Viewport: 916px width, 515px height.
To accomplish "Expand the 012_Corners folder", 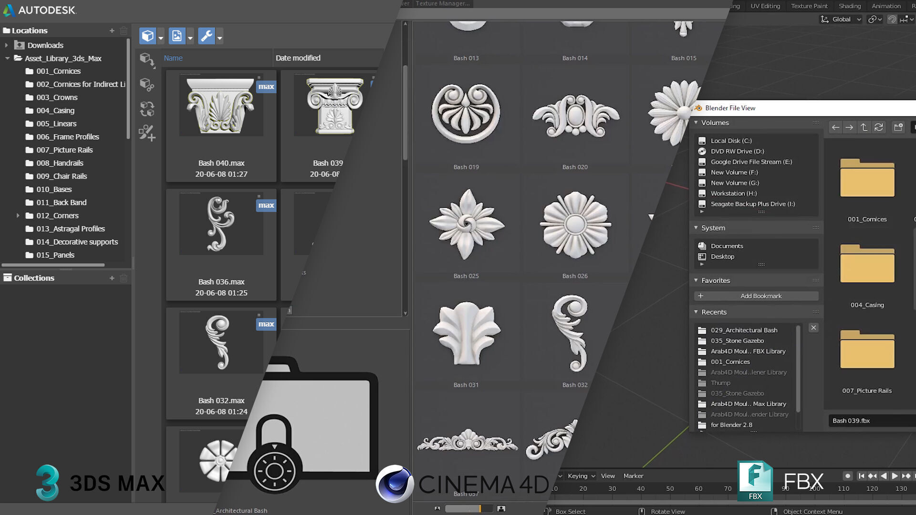I will [18, 216].
